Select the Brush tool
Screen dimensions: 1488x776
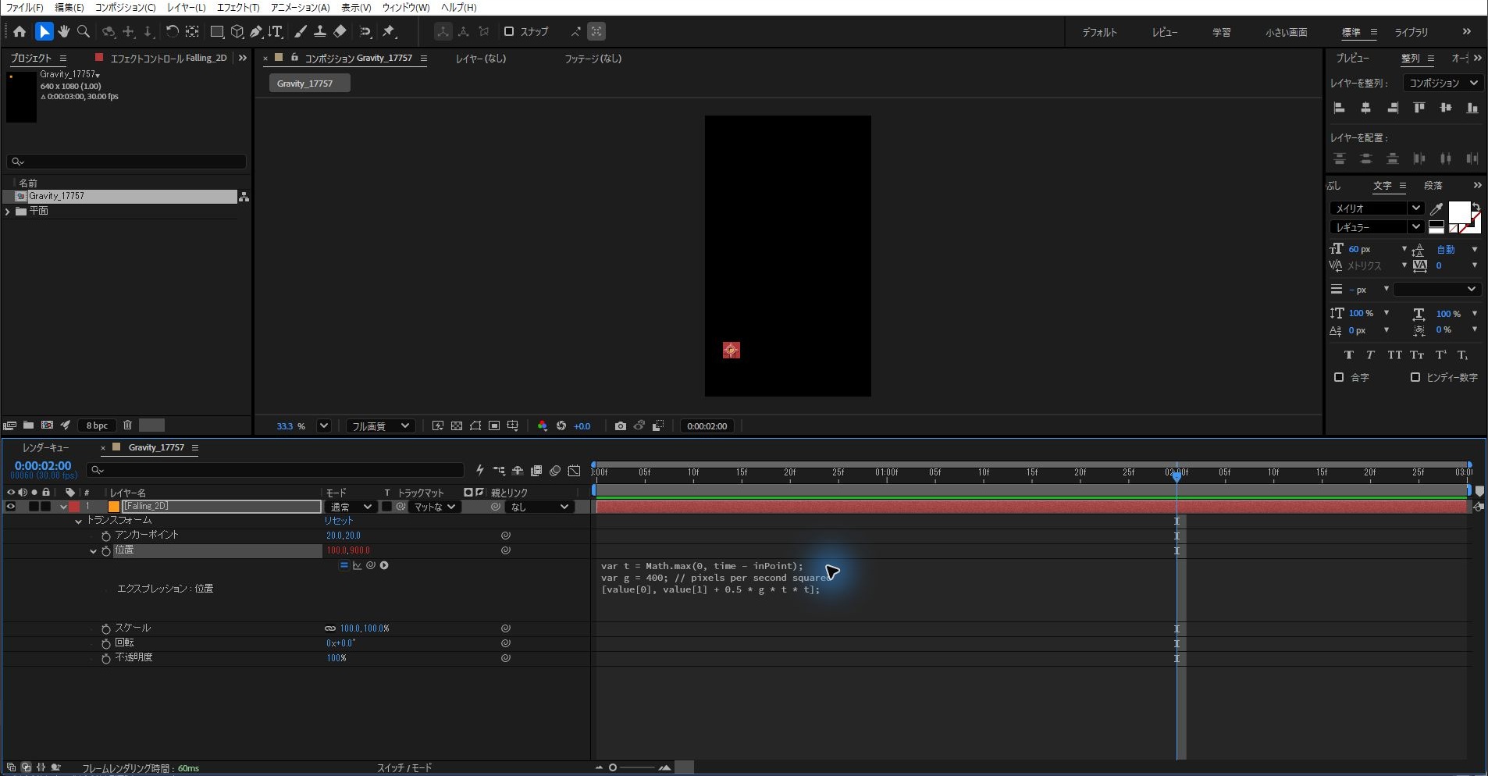[301, 31]
